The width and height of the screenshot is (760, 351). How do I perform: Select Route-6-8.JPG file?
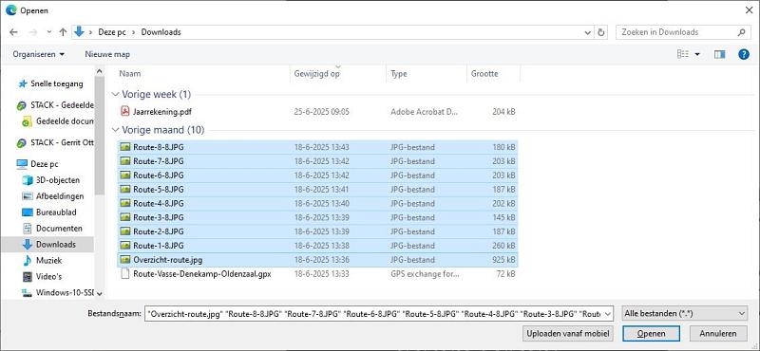coord(317,175)
